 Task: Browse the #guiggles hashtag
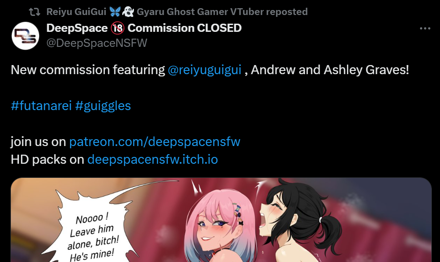[103, 106]
